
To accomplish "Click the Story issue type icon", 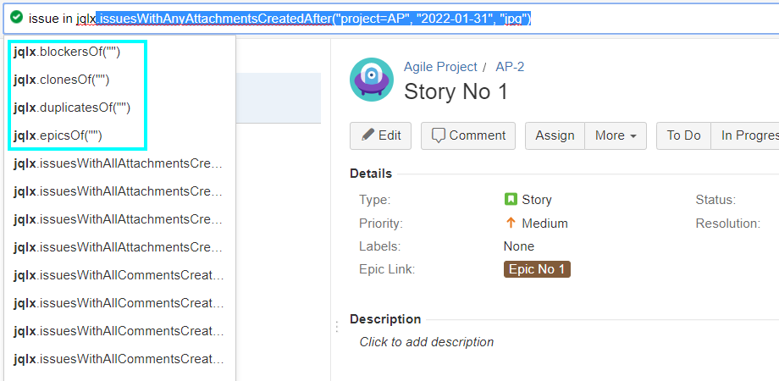I will pyautogui.click(x=511, y=200).
